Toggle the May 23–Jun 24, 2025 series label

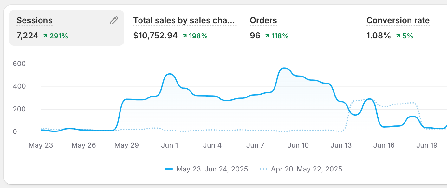pyautogui.click(x=212, y=169)
